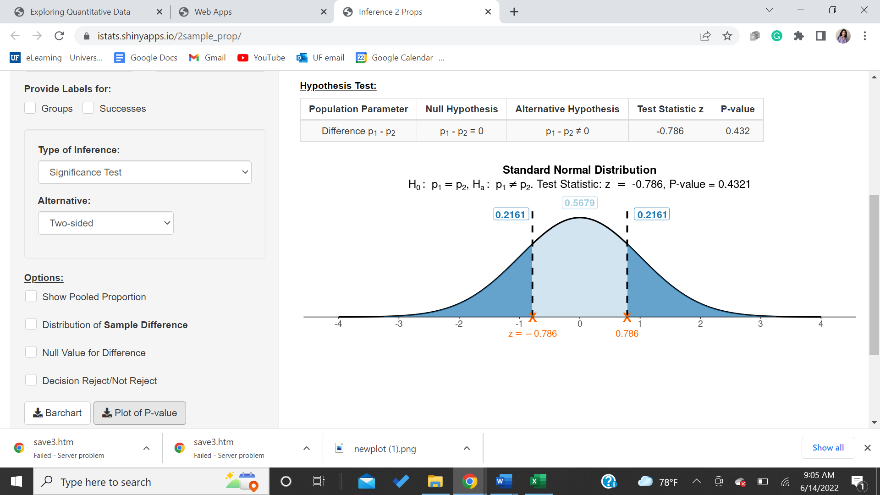
Task: Expand the newplot (1).png download chevron
Action: tap(466, 448)
